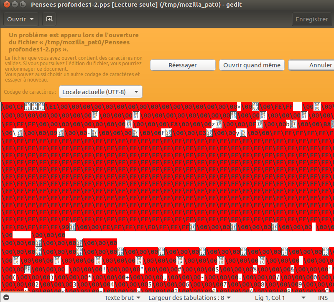Expand the character encoding combo box
334x302 pixels.
click(100, 92)
